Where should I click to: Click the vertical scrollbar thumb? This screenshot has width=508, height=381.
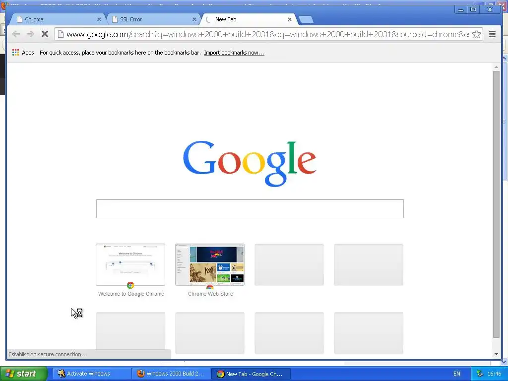pyautogui.click(x=496, y=204)
